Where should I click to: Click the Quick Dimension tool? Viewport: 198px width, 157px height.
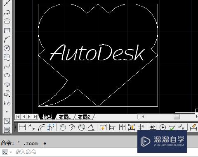pyautogui.click(x=103, y=127)
